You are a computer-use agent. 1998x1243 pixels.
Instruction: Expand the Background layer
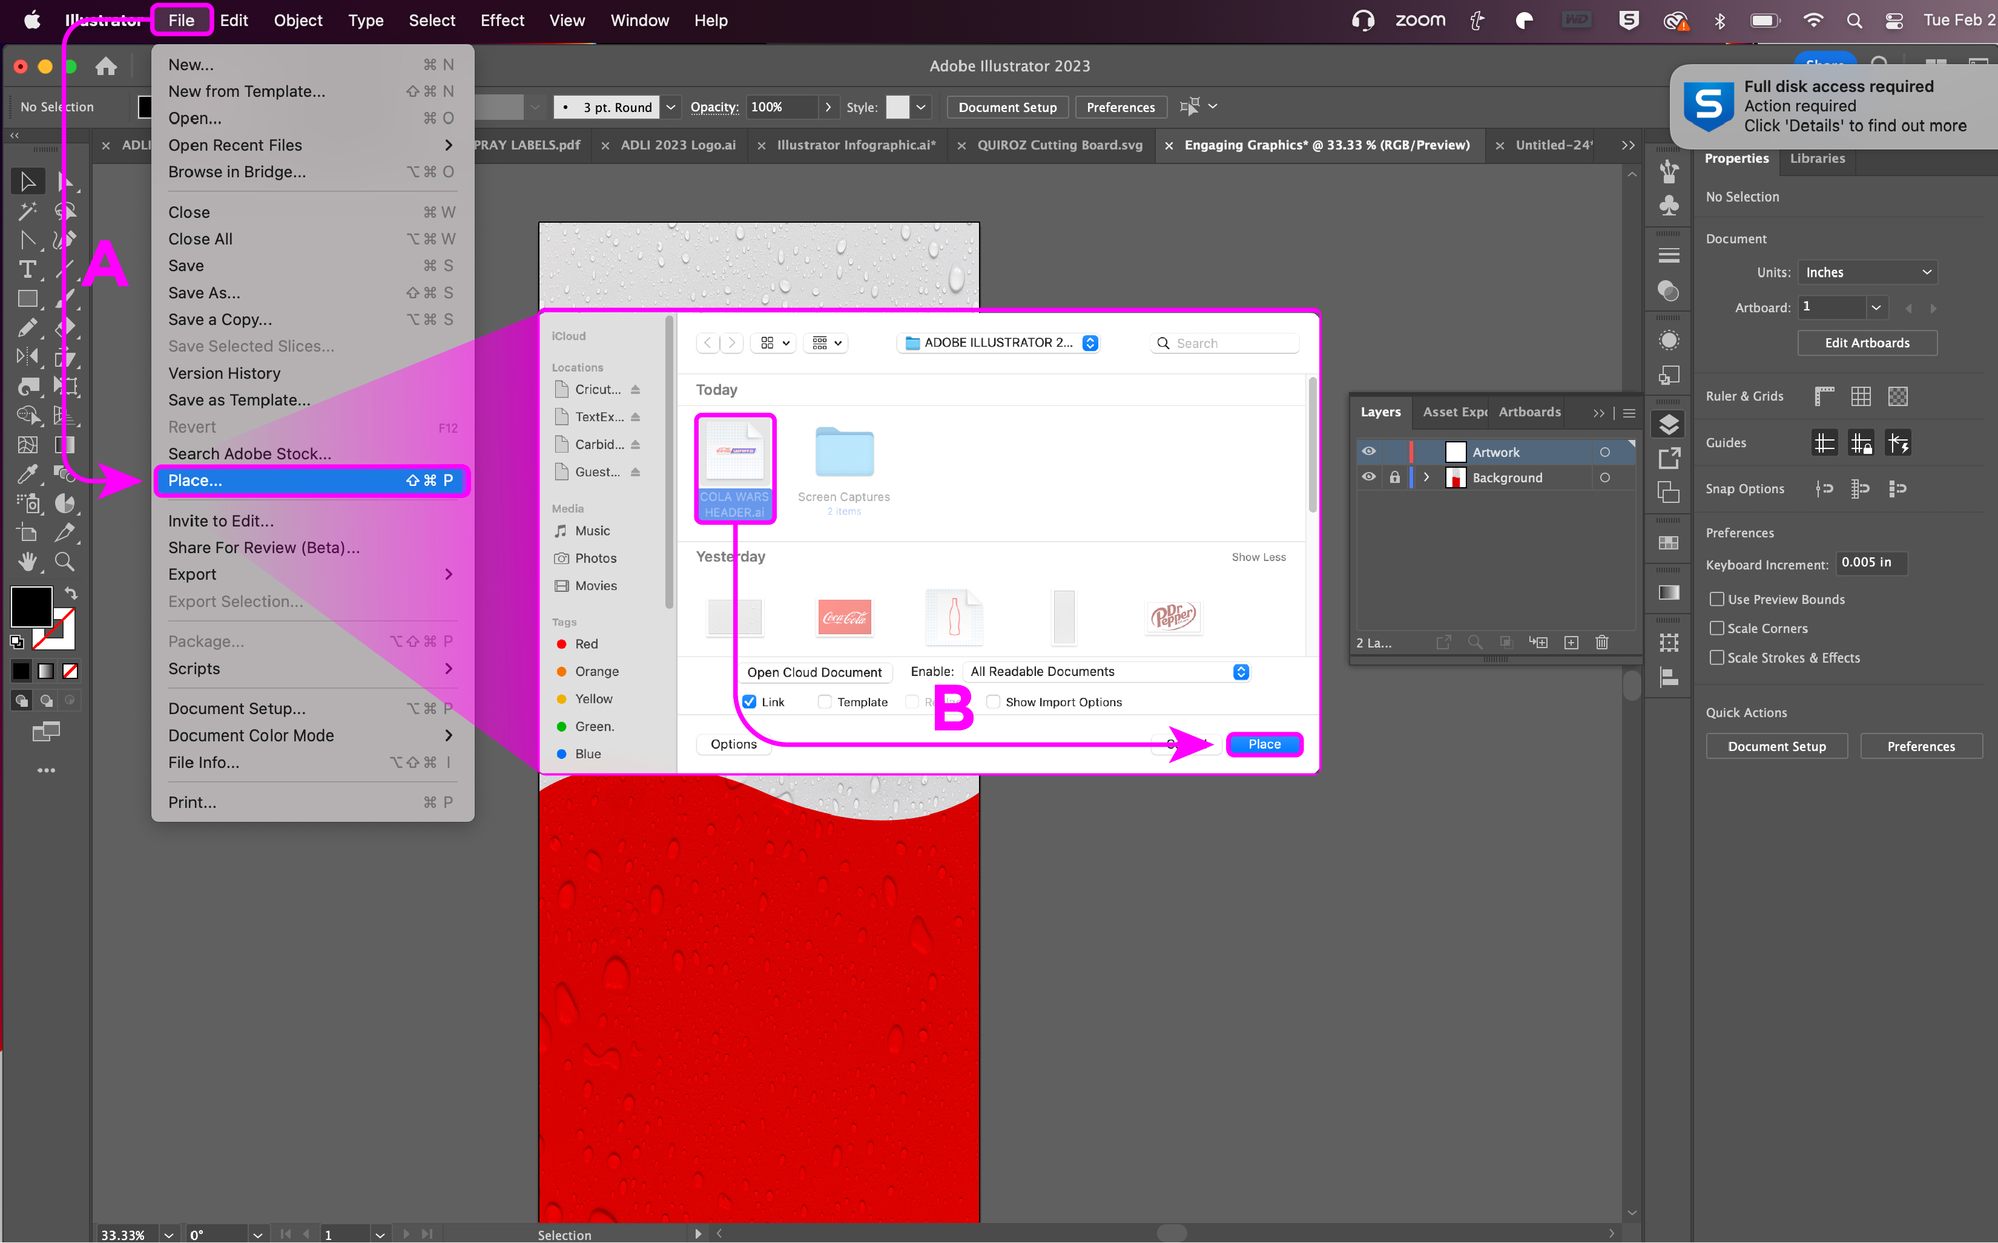[x=1426, y=477]
